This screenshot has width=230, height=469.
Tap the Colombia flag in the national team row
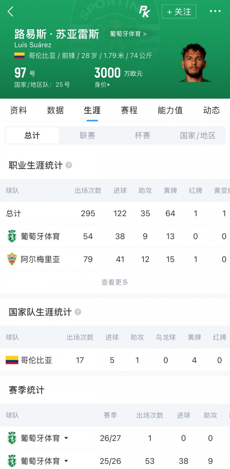12,360
